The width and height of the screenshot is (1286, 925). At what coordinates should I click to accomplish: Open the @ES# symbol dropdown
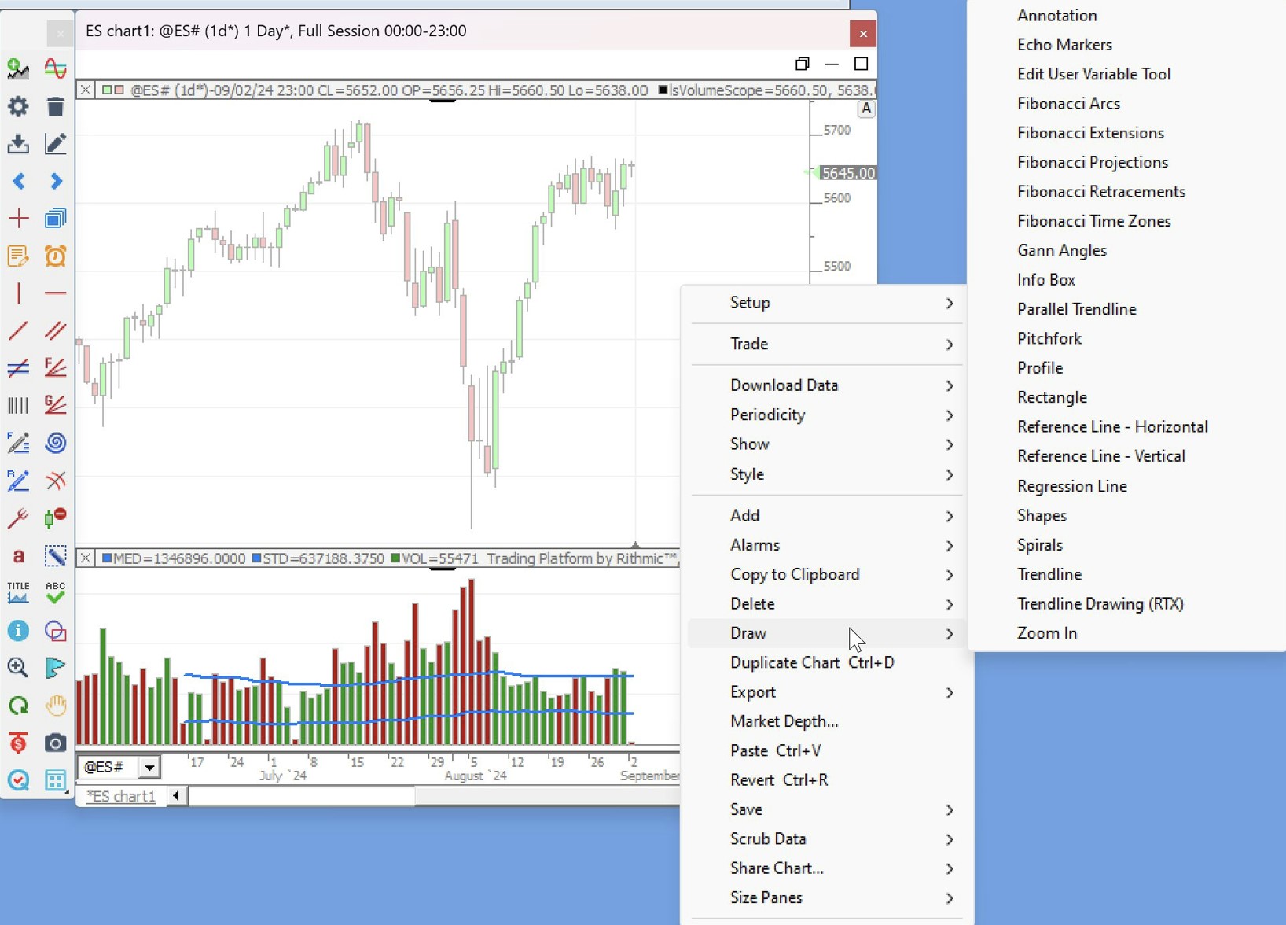[149, 767]
